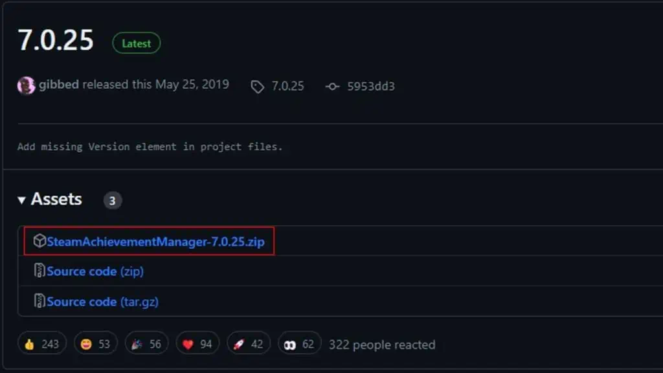Viewport: 663px width, 373px height.
Task: Toggle the eyes reaction showing 62
Action: 299,344
